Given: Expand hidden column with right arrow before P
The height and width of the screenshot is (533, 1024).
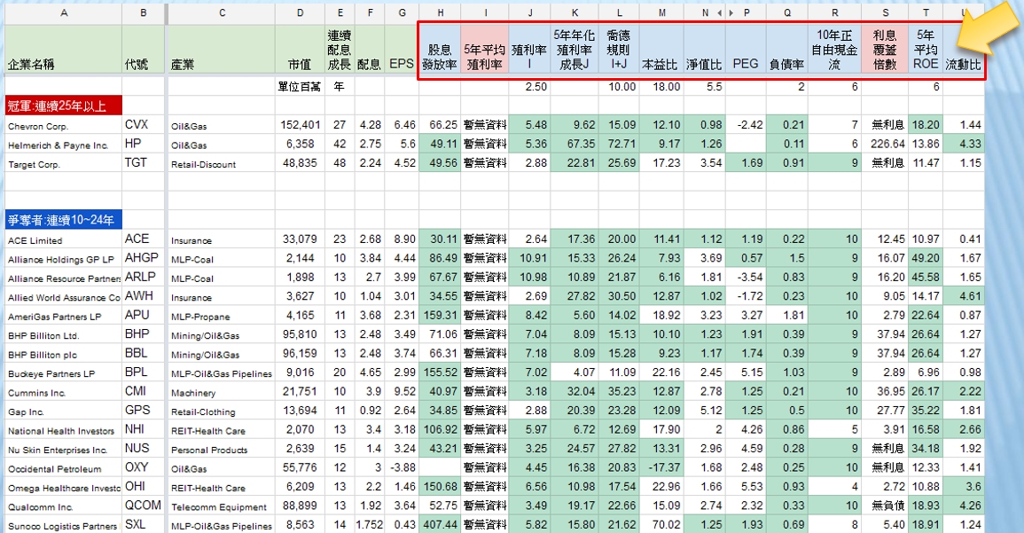Looking at the screenshot, I should pos(731,12).
